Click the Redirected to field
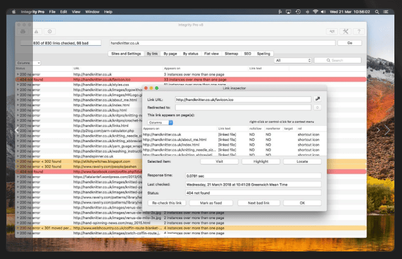Image resolution: width=402 pixels, height=259 pixels. (x=243, y=107)
